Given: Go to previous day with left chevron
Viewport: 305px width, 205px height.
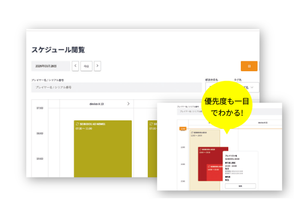Looking at the screenshot, I should 75,66.
